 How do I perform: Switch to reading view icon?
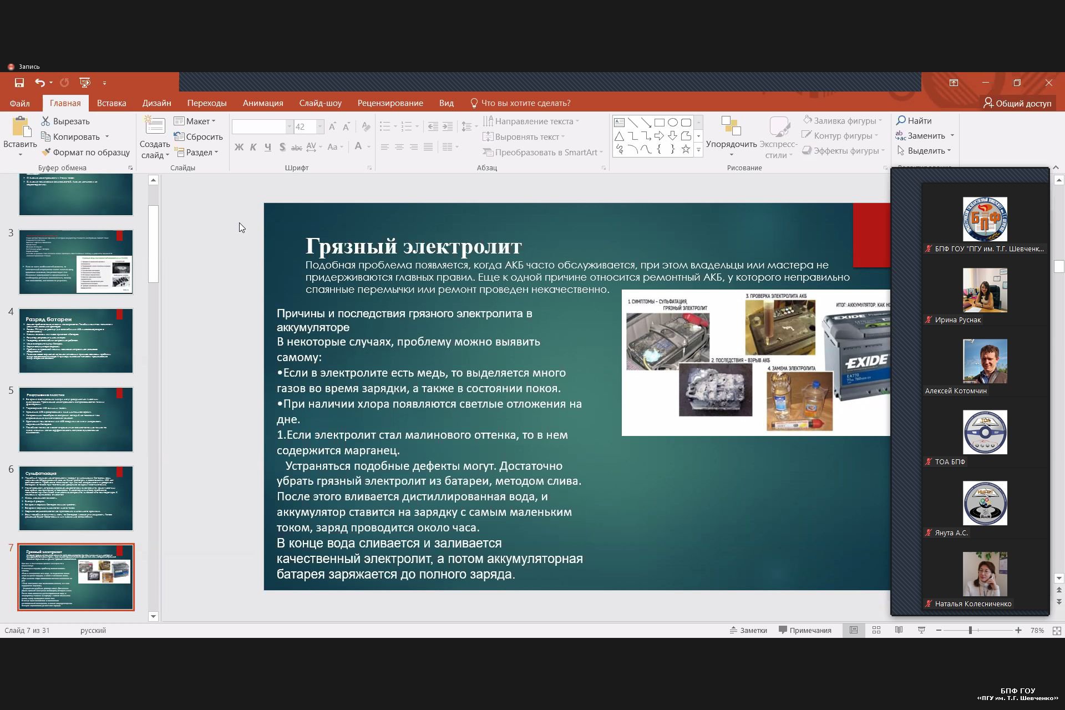(x=899, y=630)
